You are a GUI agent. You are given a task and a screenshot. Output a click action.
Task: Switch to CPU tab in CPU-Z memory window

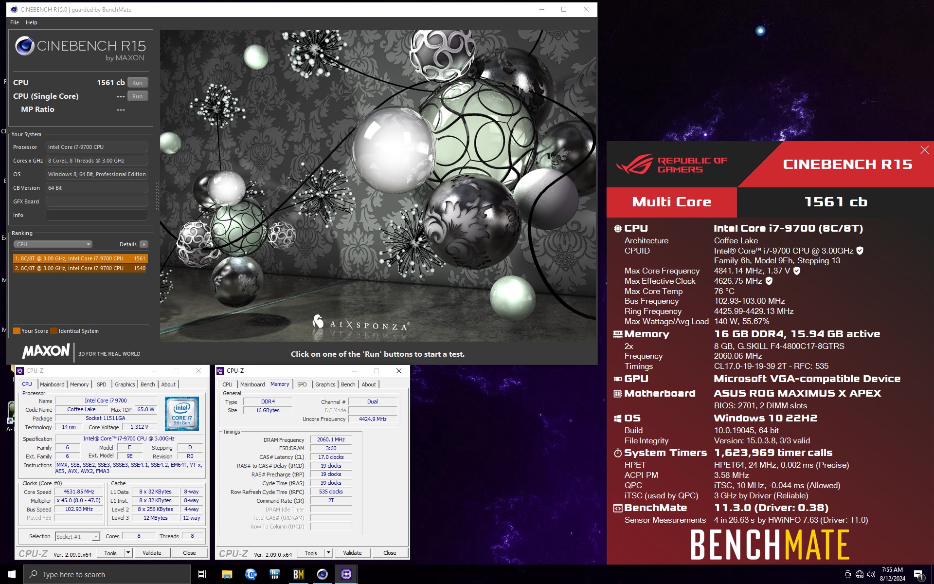click(227, 384)
